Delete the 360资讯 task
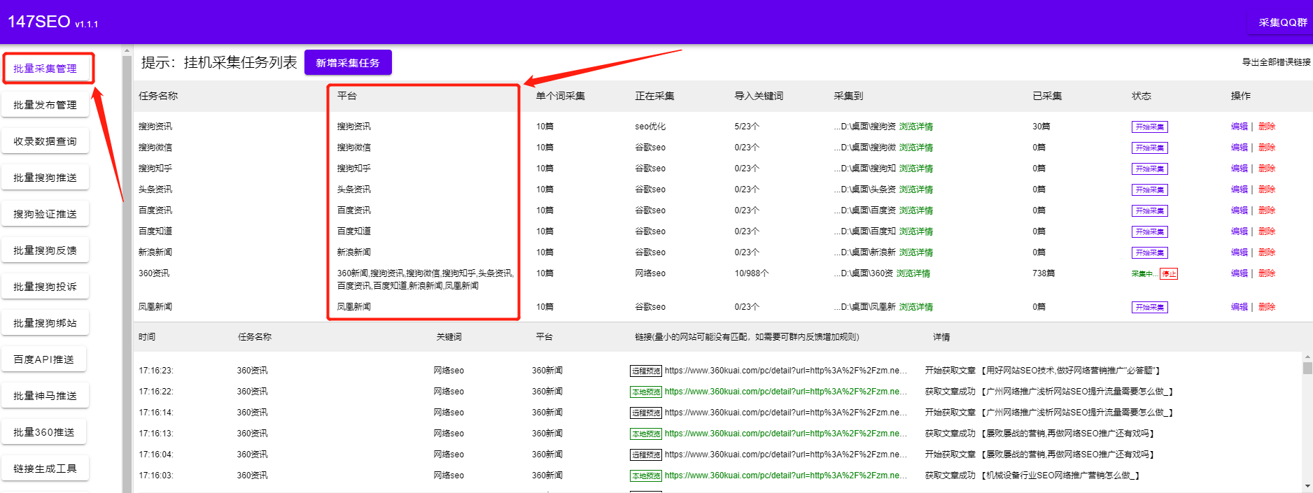Image resolution: width=1313 pixels, height=493 pixels. (x=1267, y=273)
